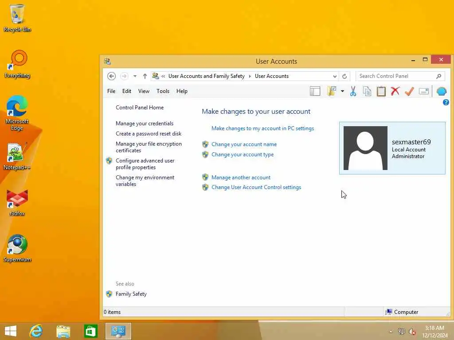Open the Windows Start button

(11, 331)
